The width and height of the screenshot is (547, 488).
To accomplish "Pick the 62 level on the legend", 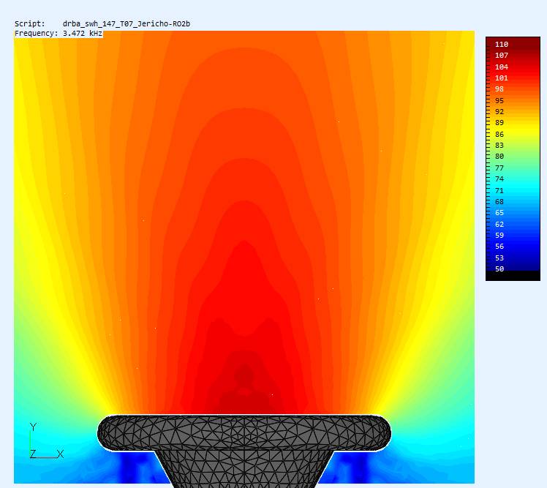I will click(499, 224).
